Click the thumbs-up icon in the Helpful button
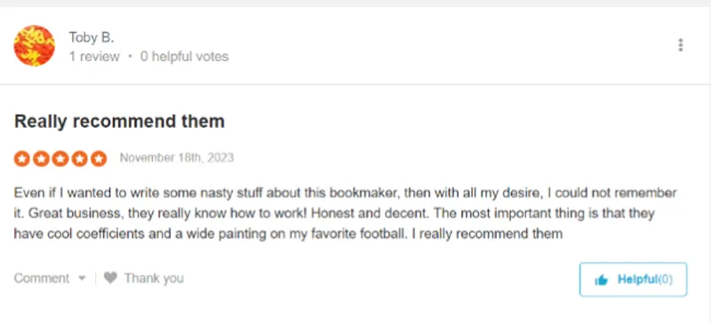 [602, 280]
